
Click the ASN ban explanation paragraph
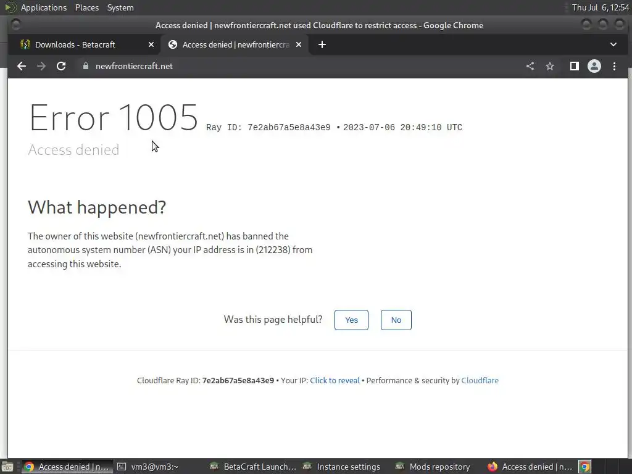point(170,250)
